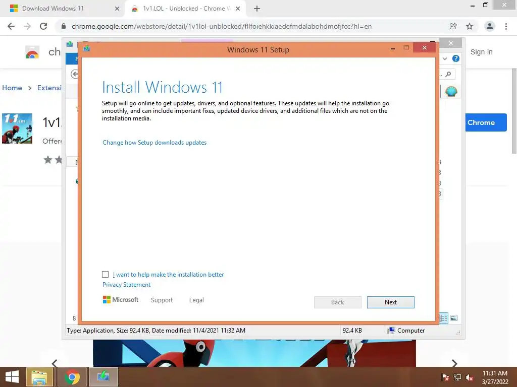Open File Explorer from the taskbar
Viewport: 517px width, 387px height.
[39, 377]
